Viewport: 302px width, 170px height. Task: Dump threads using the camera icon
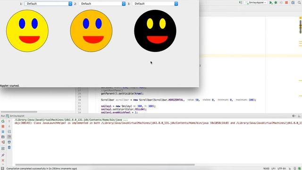point(3,137)
